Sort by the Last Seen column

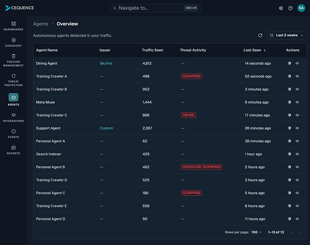coord(255,50)
